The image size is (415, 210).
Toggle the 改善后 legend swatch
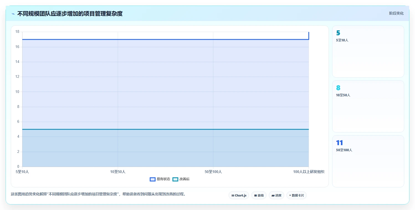click(x=175, y=179)
